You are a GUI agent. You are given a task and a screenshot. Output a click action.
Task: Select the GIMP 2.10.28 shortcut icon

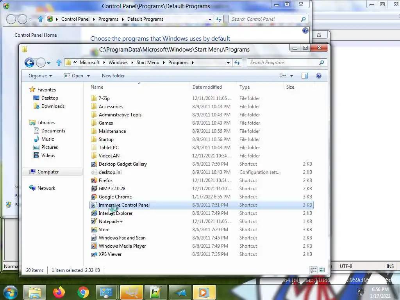pos(94,189)
